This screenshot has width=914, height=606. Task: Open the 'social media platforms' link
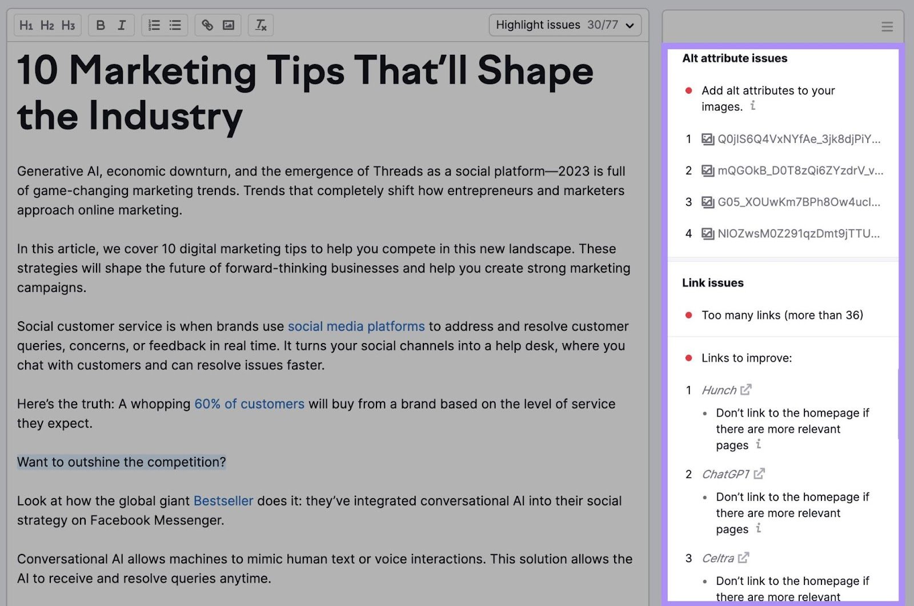355,326
